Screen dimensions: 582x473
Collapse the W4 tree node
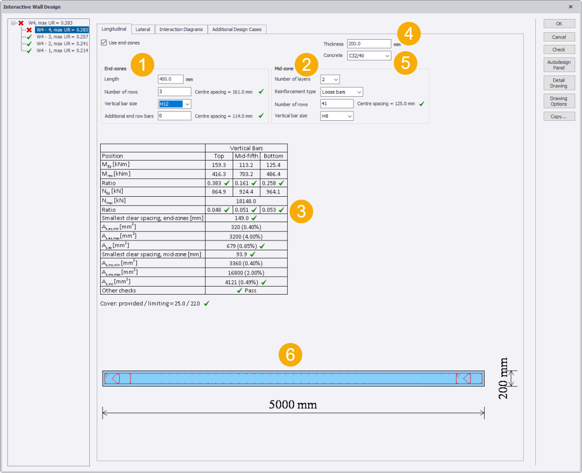(13, 23)
